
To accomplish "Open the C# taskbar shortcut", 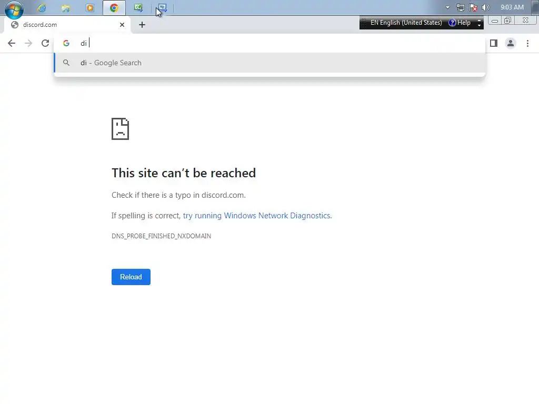I will point(138,8).
